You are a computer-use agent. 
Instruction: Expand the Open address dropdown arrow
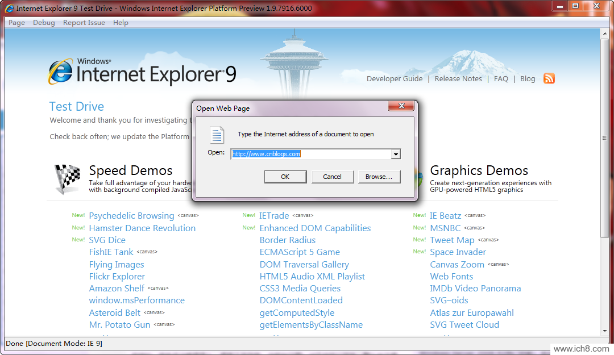396,154
